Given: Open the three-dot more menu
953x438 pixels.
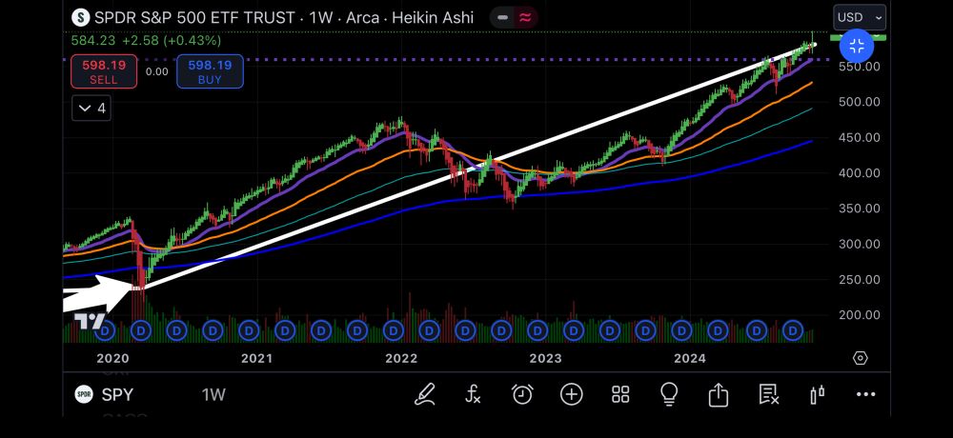Looking at the screenshot, I should pyautogui.click(x=865, y=395).
